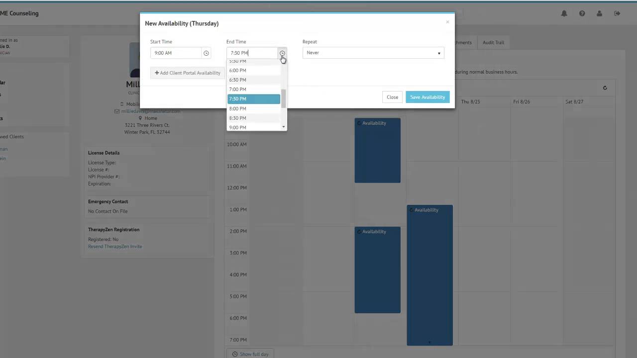Switch to the Audit Trail tab

(x=493, y=43)
